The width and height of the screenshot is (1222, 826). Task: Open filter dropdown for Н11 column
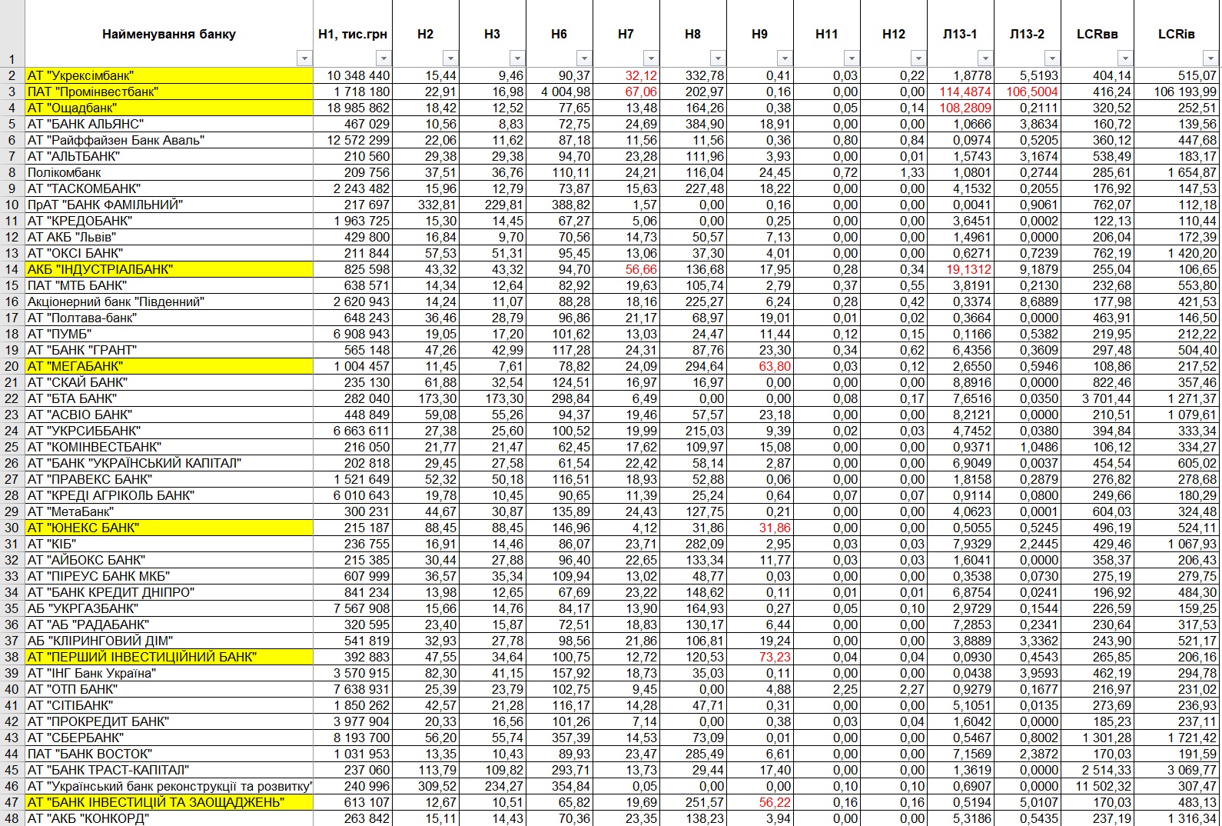[x=851, y=58]
